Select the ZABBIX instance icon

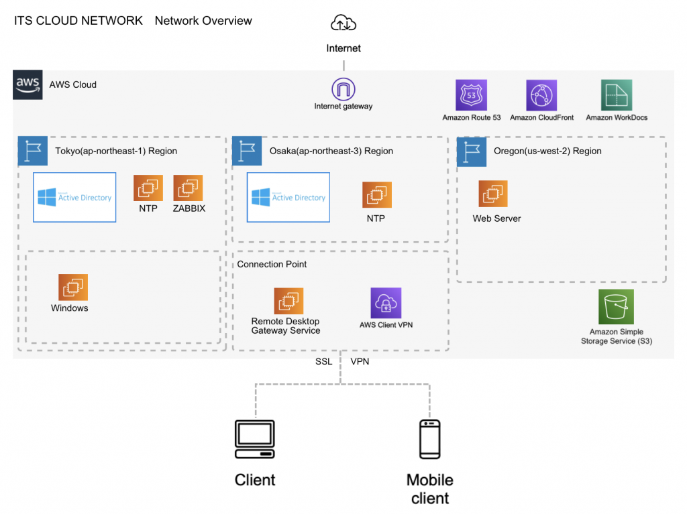188,188
